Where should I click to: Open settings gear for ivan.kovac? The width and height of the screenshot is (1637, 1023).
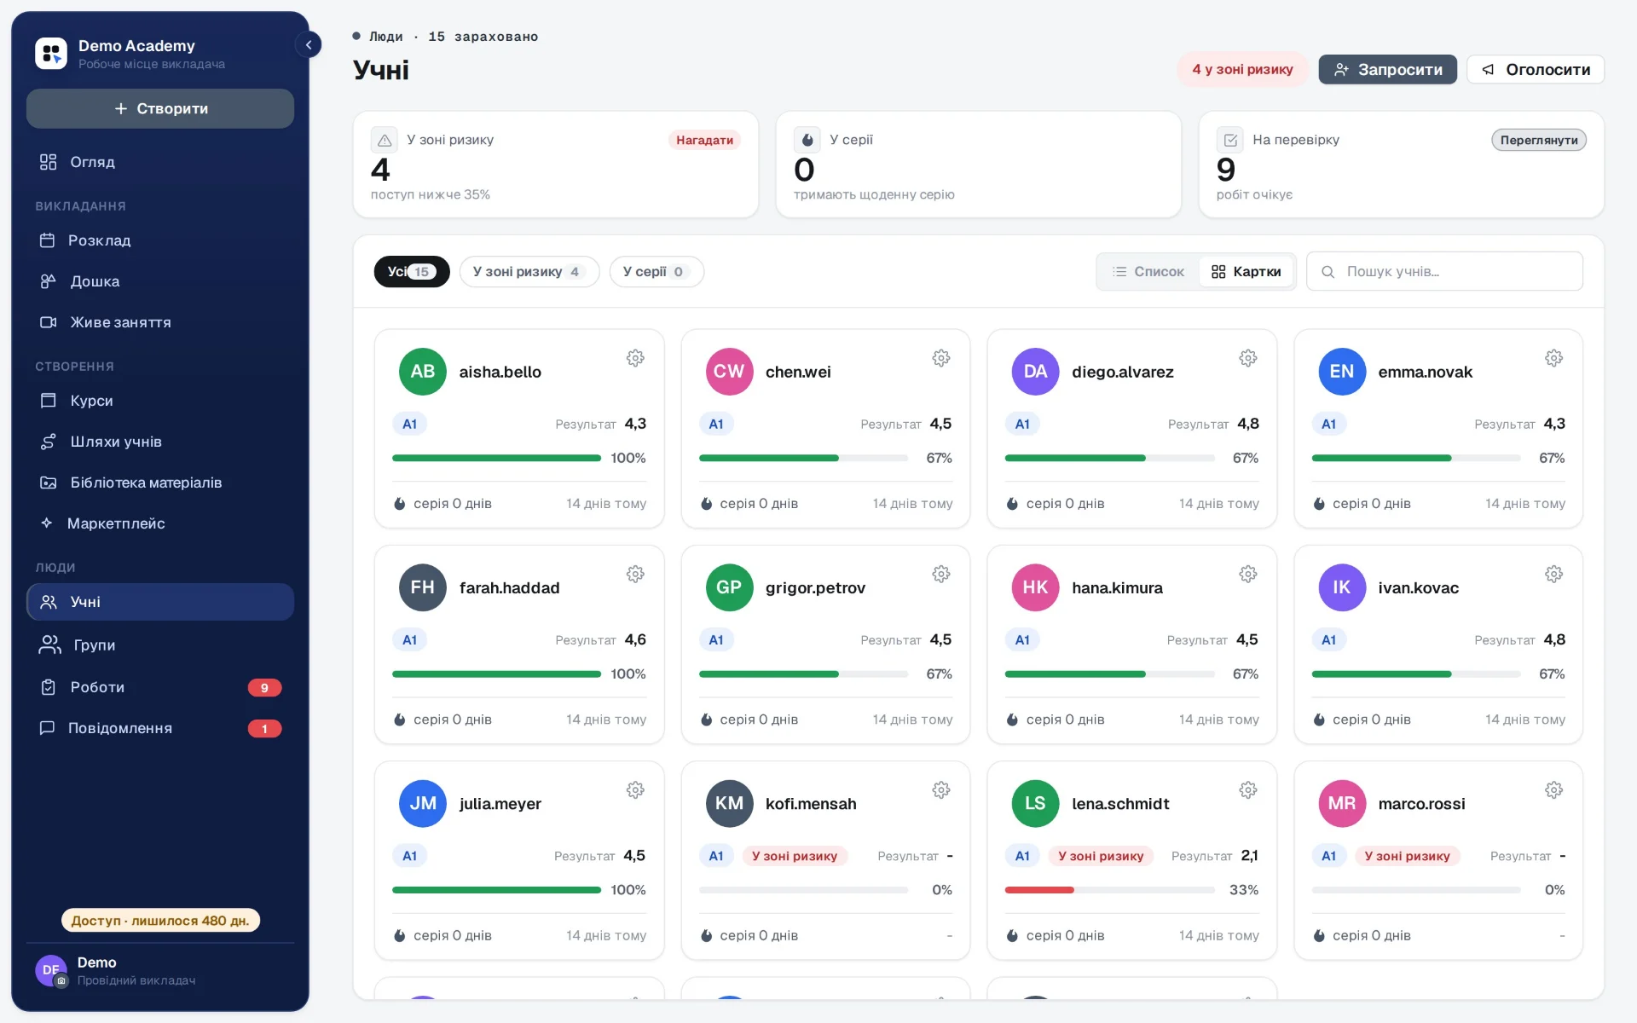[x=1554, y=574]
